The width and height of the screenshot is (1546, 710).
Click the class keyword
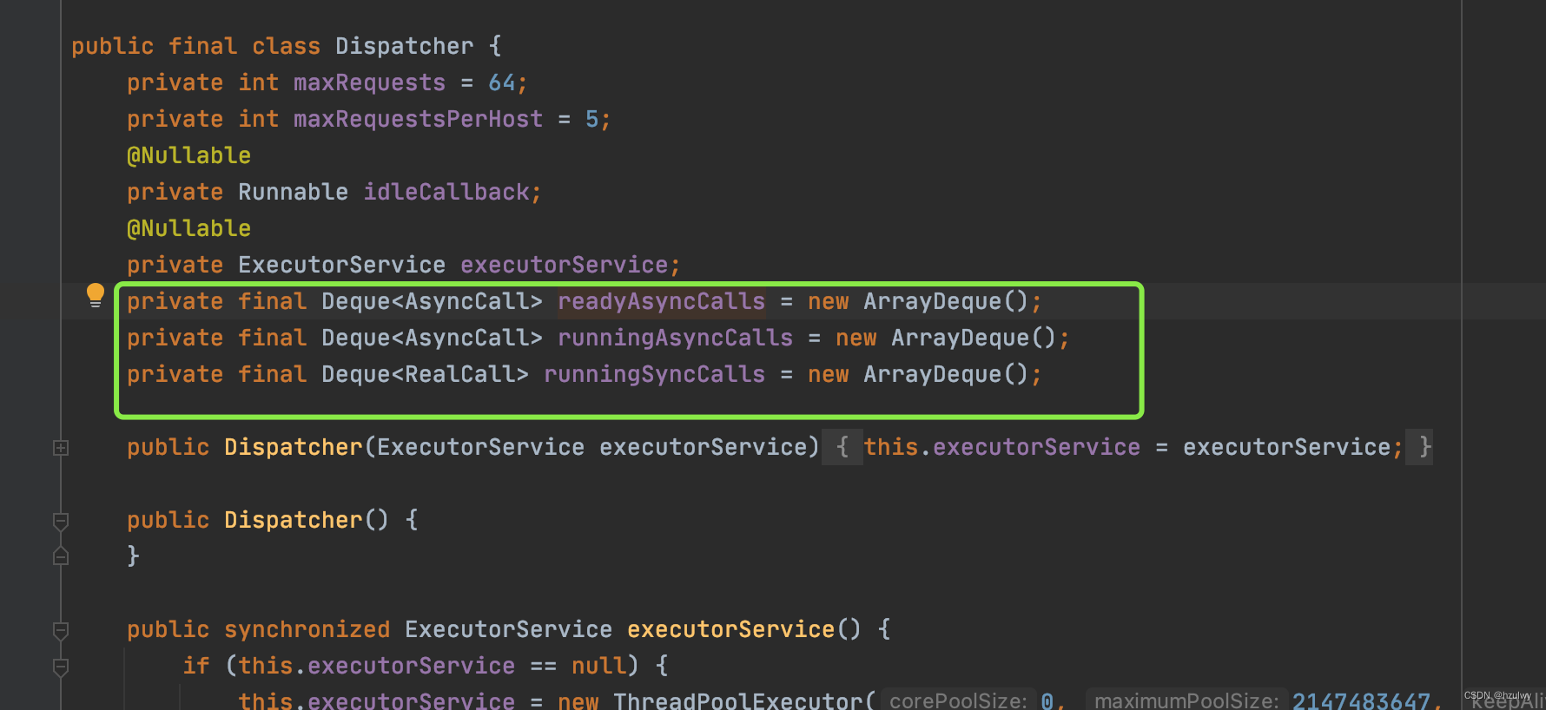pyautogui.click(x=286, y=46)
